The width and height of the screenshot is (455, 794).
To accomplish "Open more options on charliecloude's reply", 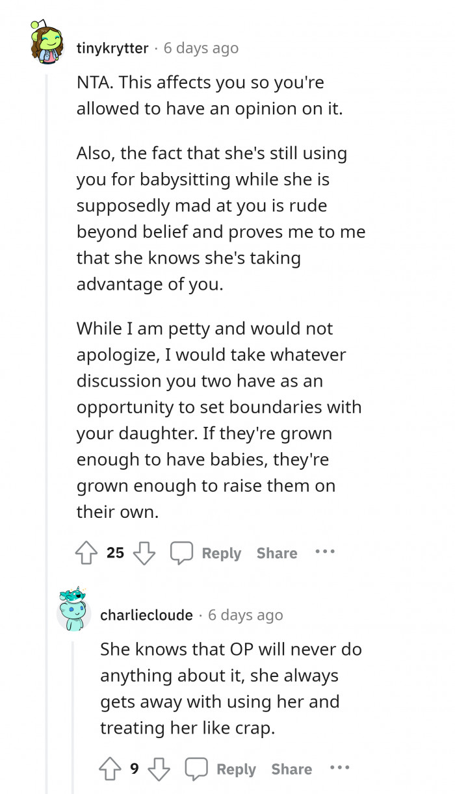I will pos(339,768).
